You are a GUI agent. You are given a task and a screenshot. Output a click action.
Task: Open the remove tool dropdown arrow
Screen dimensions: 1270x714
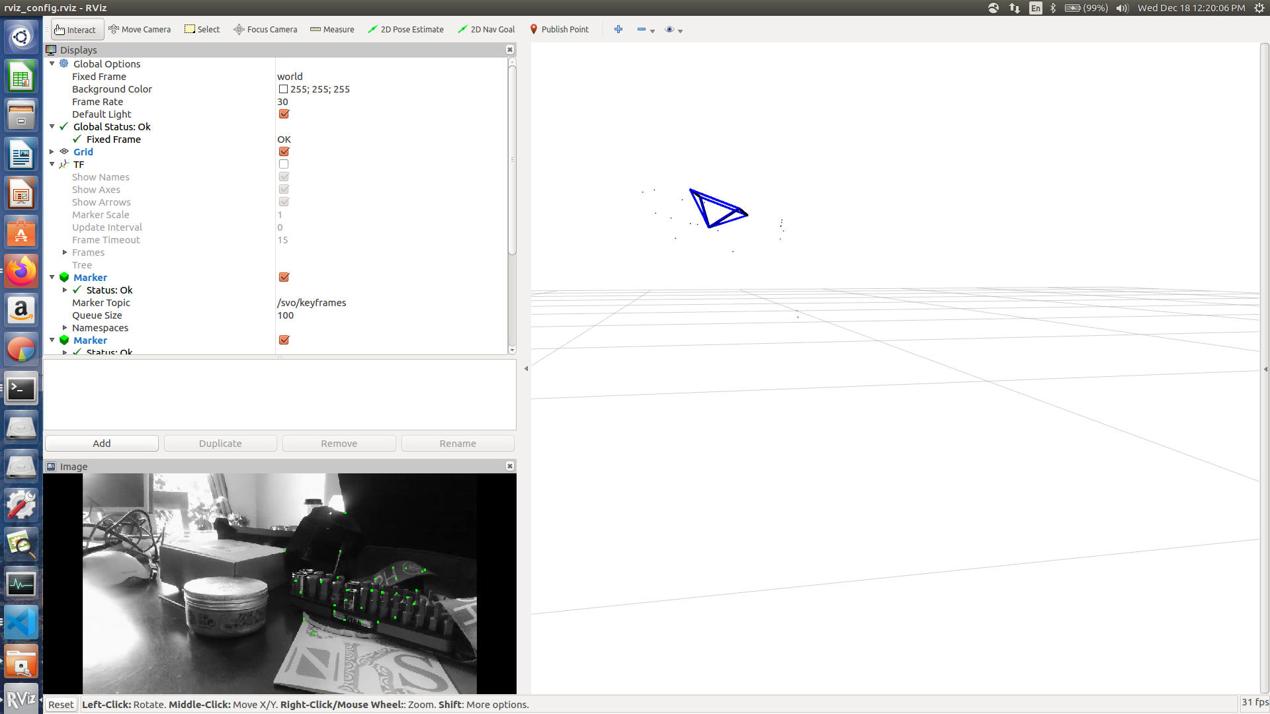click(652, 31)
